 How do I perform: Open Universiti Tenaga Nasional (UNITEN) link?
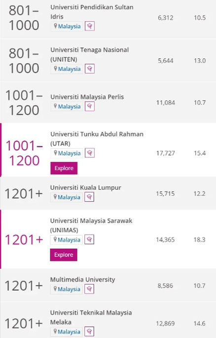pyautogui.click(x=89, y=54)
